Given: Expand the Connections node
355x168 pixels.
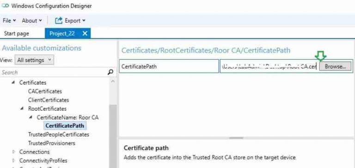Looking at the screenshot, I should point(13,152).
